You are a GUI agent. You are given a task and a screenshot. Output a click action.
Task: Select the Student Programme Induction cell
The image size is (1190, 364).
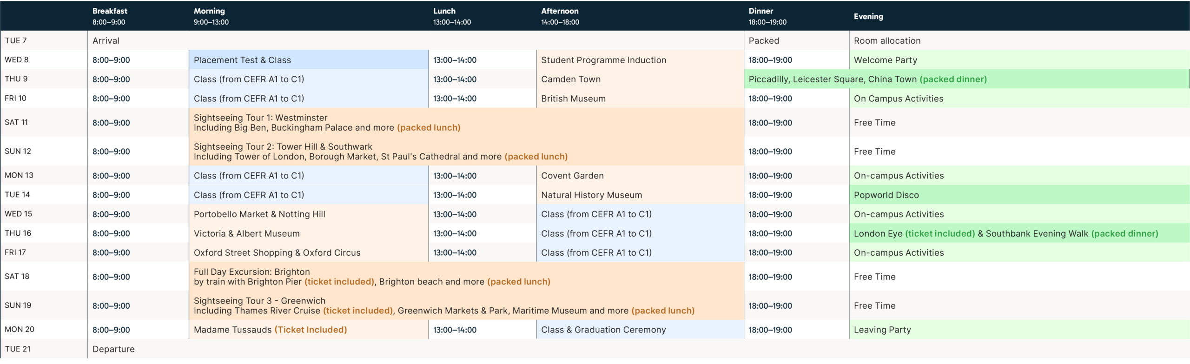603,60
